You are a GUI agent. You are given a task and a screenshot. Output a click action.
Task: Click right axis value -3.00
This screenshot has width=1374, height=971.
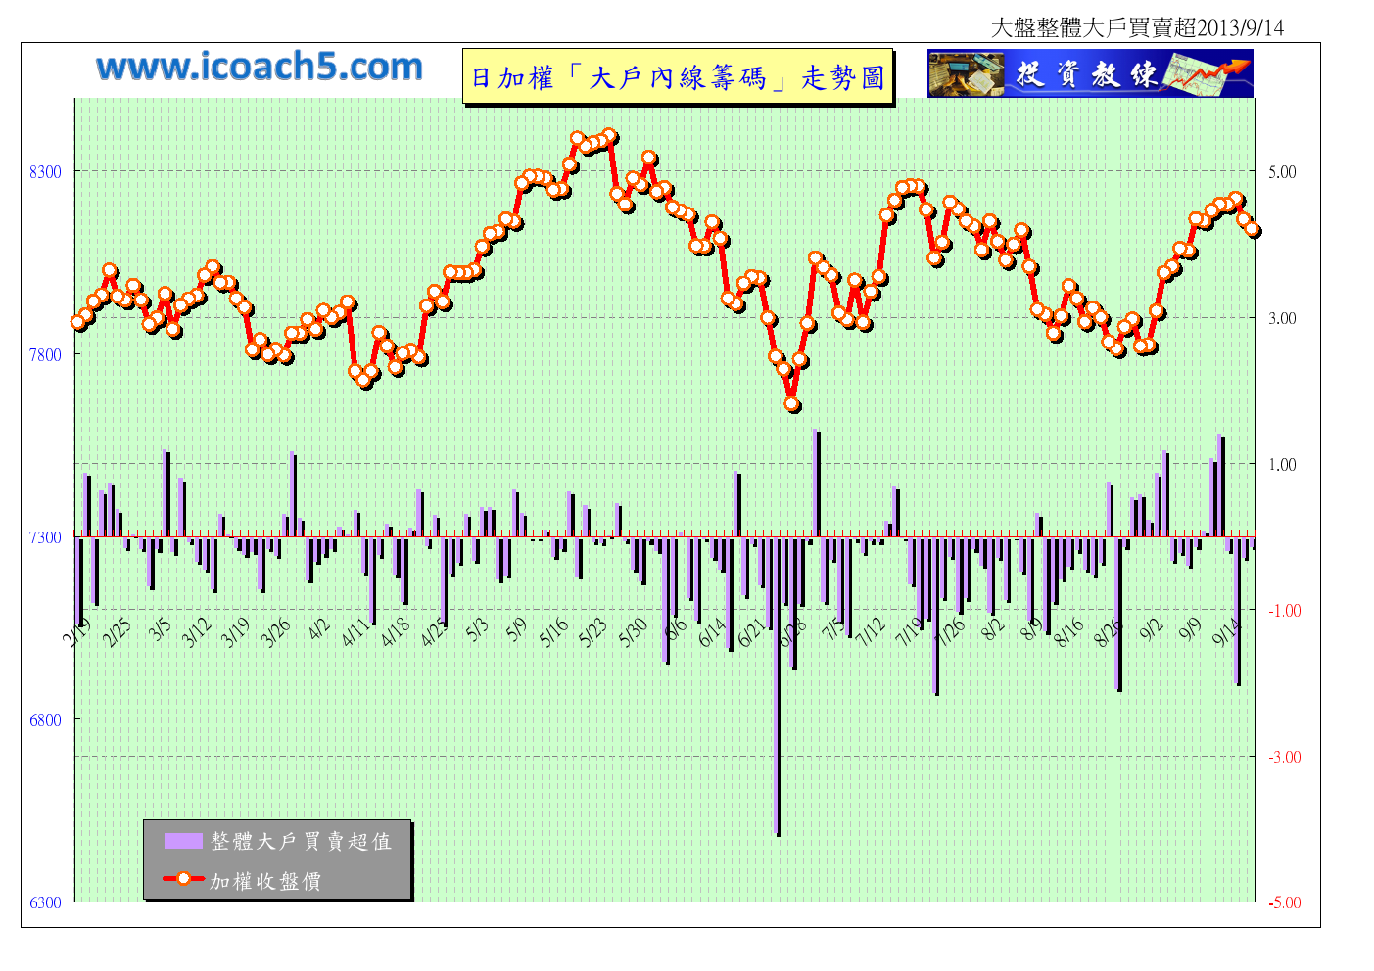[1285, 757]
